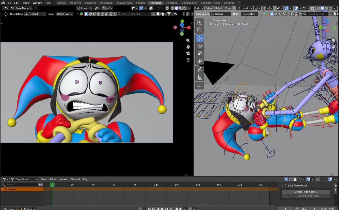Click the Action side tab
Viewport: 339px width, 210px height.
coord(336,188)
